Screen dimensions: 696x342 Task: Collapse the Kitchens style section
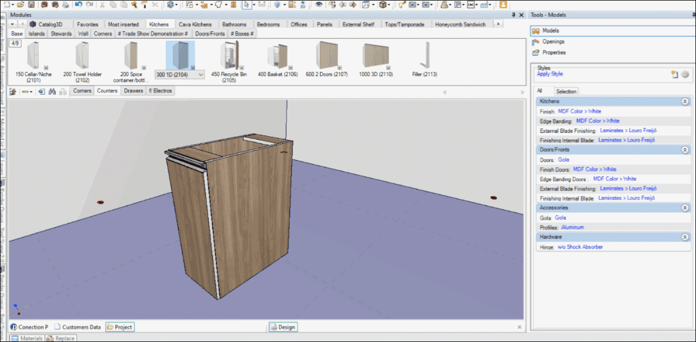point(685,101)
